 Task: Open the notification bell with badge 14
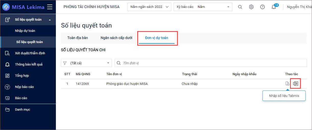click(x=274, y=7)
